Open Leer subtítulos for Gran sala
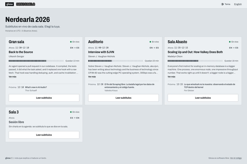Viewport: 247px width, 164px height. 44,98
